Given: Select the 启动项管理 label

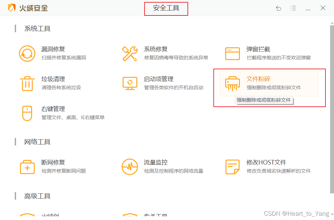Looking at the screenshot, I should click(x=159, y=79).
